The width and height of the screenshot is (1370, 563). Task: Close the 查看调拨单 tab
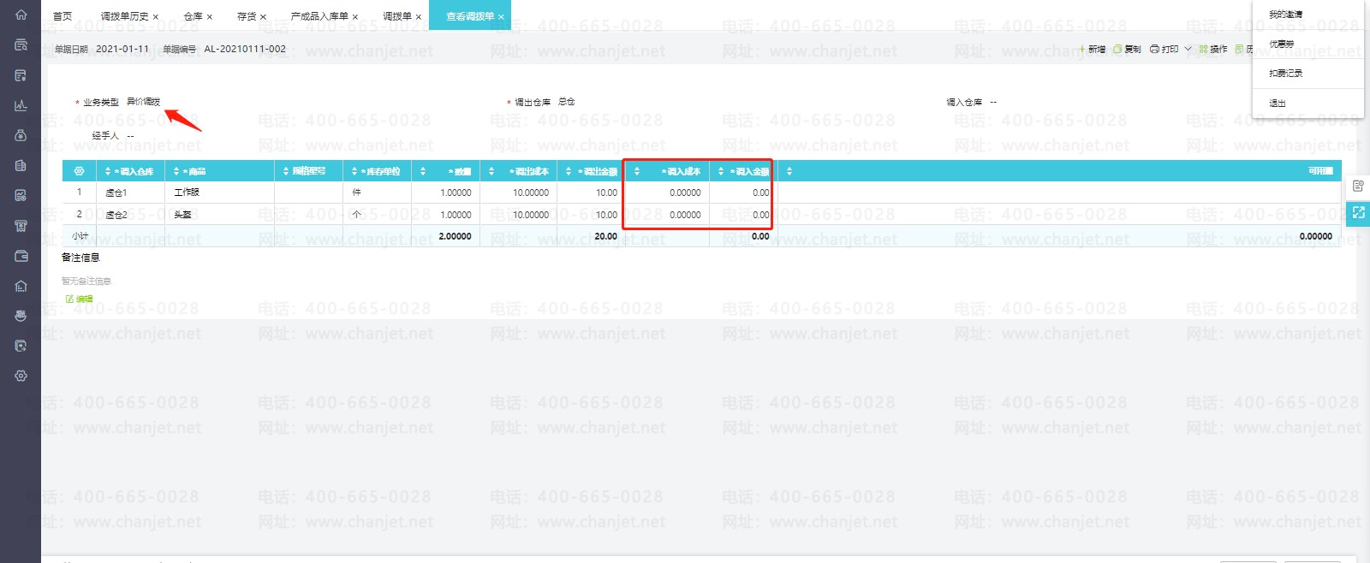point(501,17)
